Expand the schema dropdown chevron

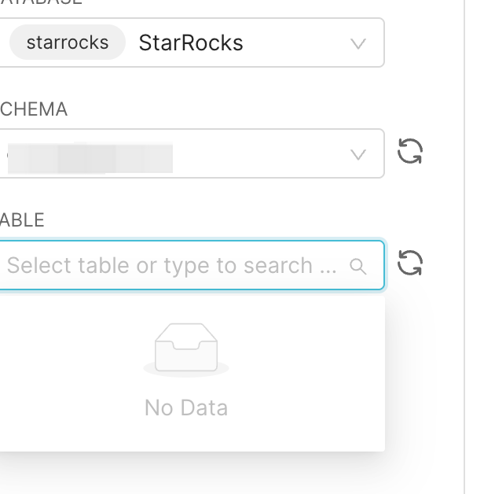[358, 155]
